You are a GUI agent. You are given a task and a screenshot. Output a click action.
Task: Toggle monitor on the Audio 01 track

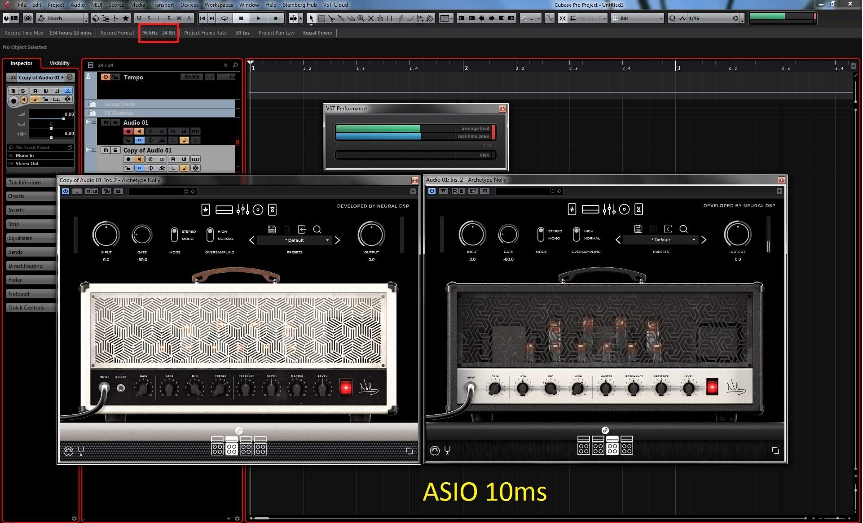coord(139,131)
